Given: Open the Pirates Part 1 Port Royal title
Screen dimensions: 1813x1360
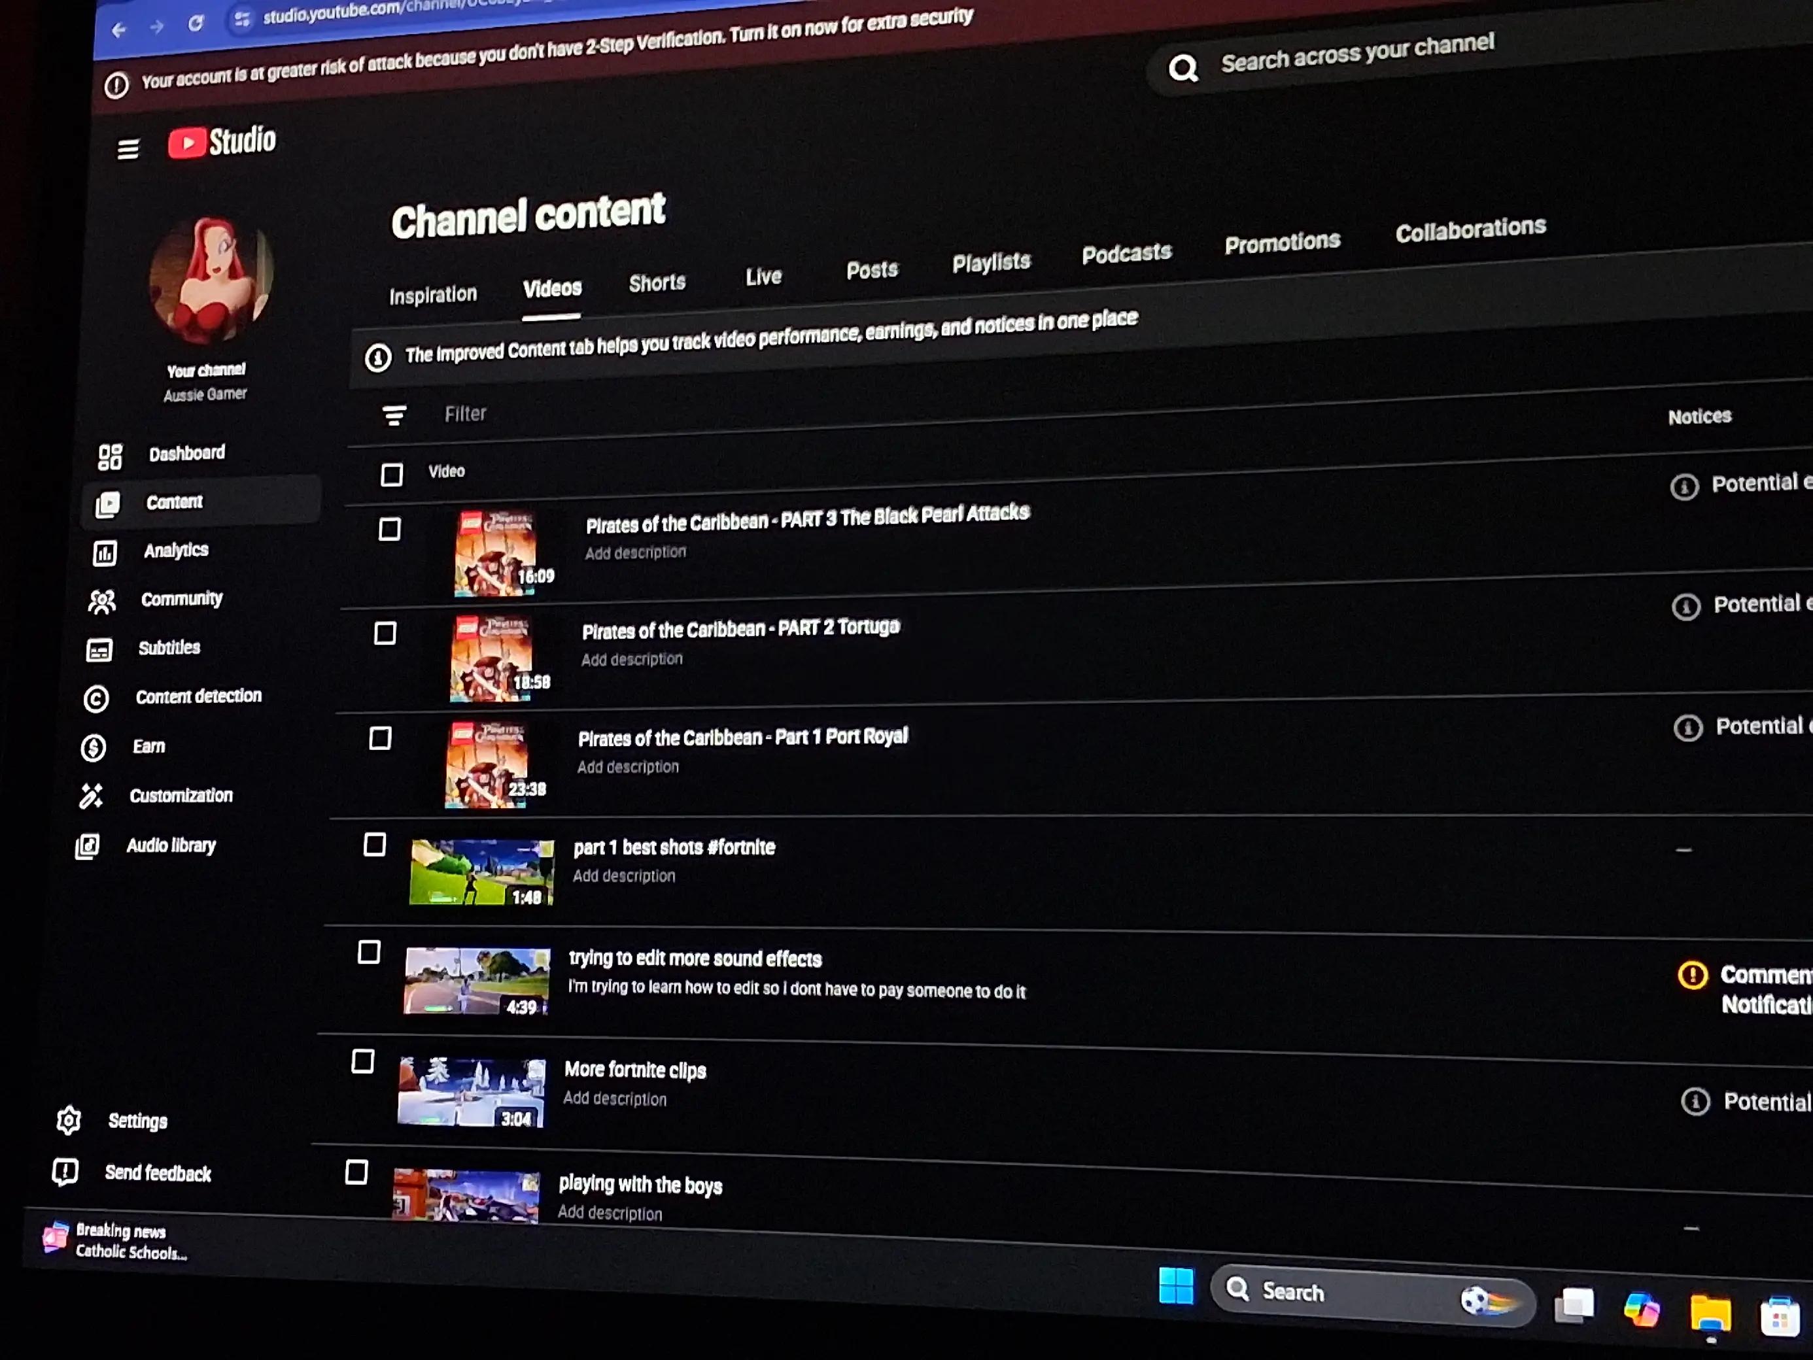Looking at the screenshot, I should point(742,738).
